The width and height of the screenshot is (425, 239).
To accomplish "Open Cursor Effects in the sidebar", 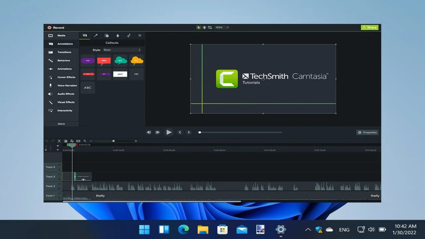I will (61, 77).
